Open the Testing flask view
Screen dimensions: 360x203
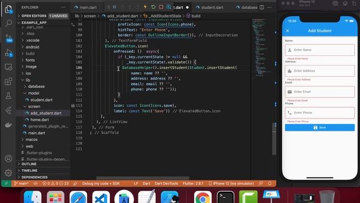pos(8,96)
